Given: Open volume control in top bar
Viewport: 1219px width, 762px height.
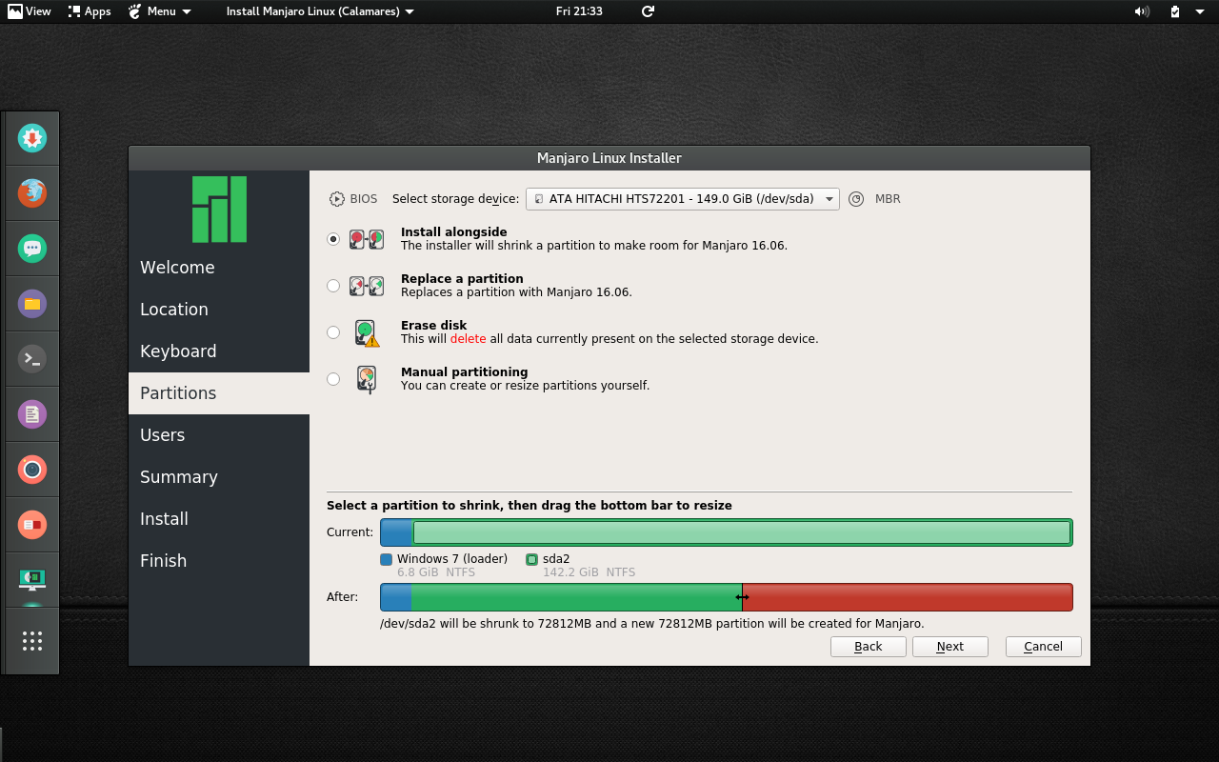Looking at the screenshot, I should pos(1142,11).
